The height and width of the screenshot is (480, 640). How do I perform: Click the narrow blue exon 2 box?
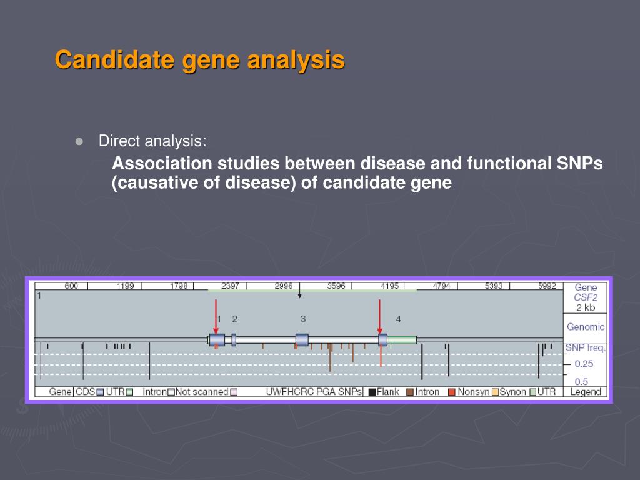point(234,340)
